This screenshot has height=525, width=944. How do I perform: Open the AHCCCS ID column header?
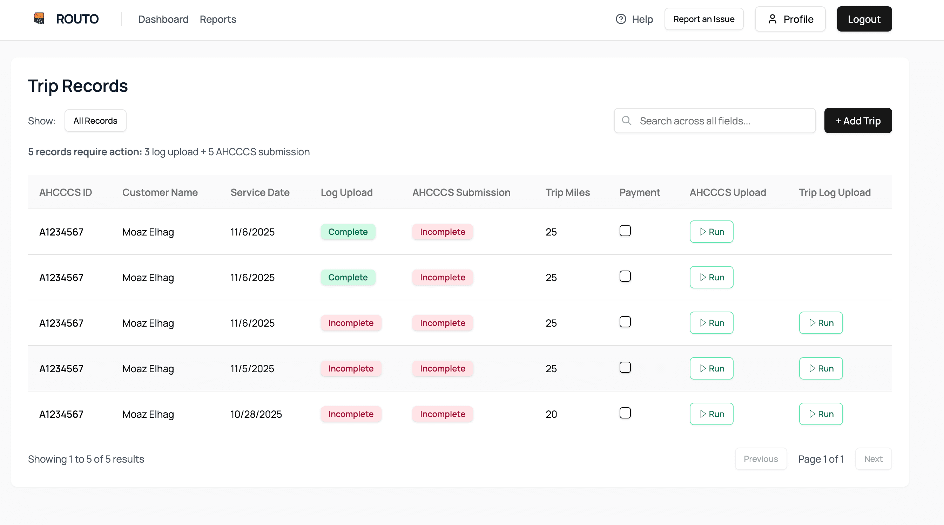(65, 192)
